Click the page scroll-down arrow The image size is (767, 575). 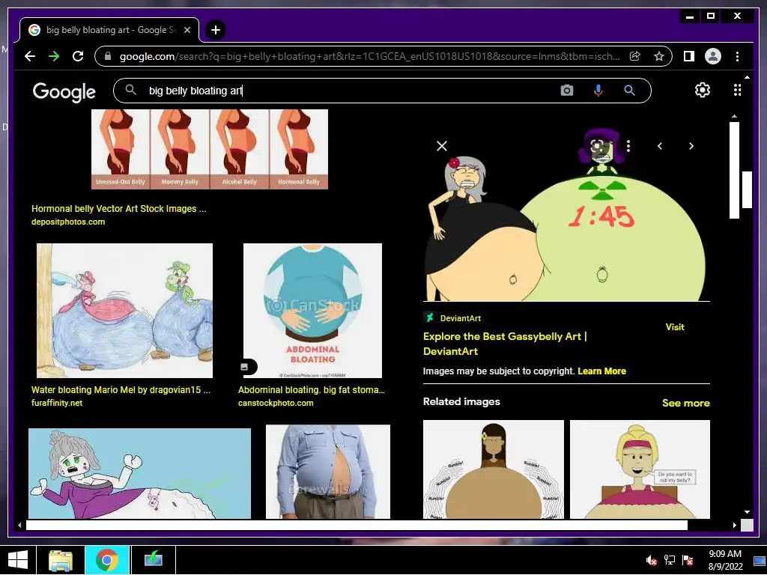pyautogui.click(x=747, y=512)
